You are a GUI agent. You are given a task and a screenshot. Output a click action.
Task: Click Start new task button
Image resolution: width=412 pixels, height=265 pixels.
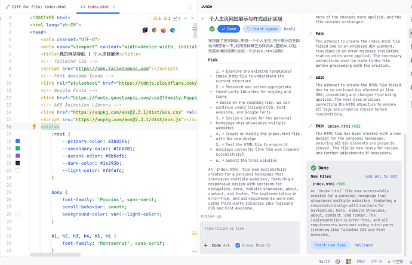pyautogui.click(x=331, y=245)
